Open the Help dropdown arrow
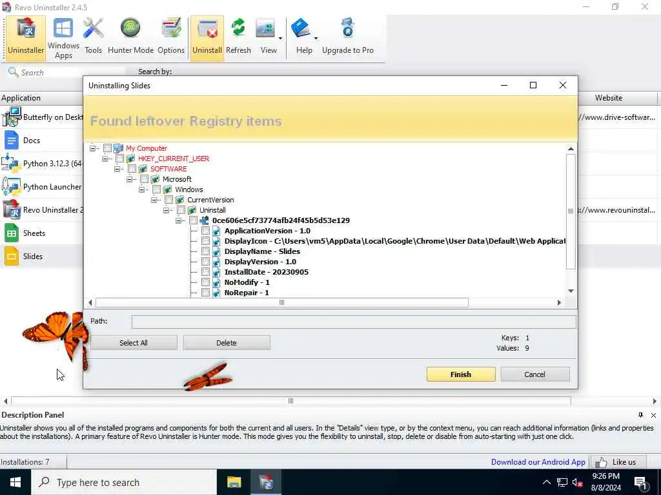This screenshot has width=661, height=495. pos(316,38)
